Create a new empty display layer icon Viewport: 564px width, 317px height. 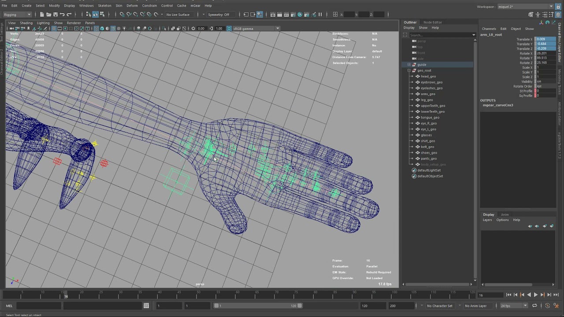(x=545, y=226)
